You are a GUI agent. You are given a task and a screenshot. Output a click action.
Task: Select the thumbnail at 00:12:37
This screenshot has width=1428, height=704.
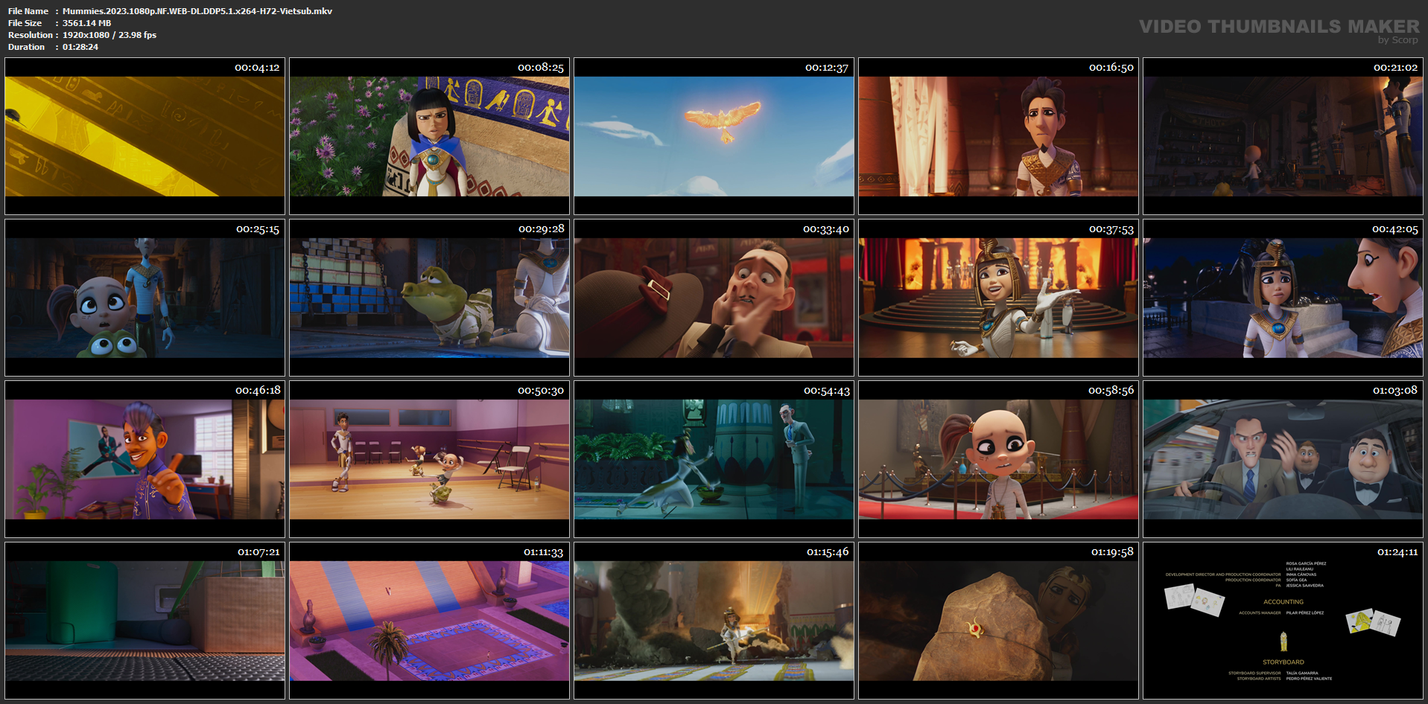[714, 136]
